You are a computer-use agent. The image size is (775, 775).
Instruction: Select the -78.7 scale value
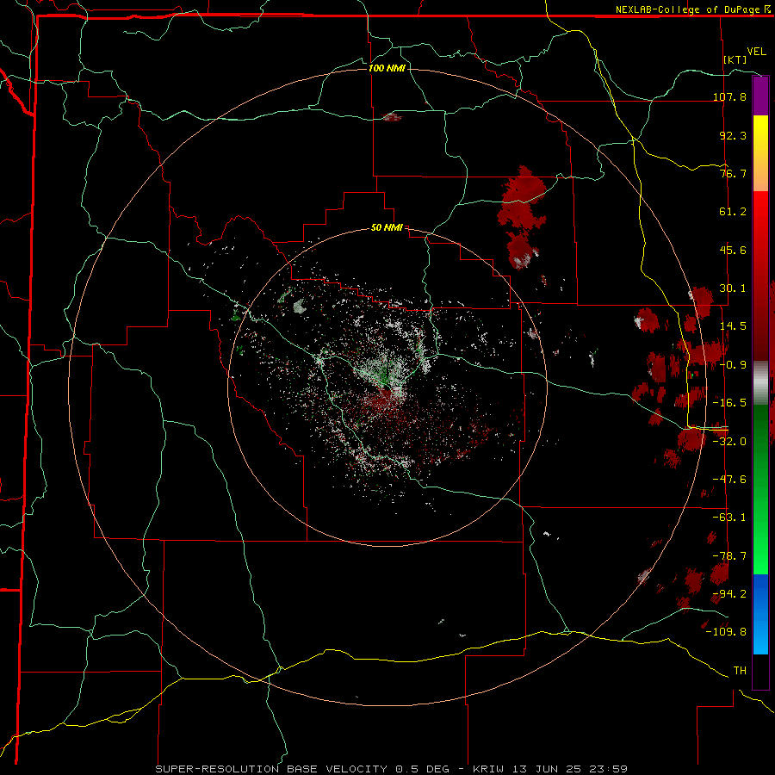click(x=729, y=556)
